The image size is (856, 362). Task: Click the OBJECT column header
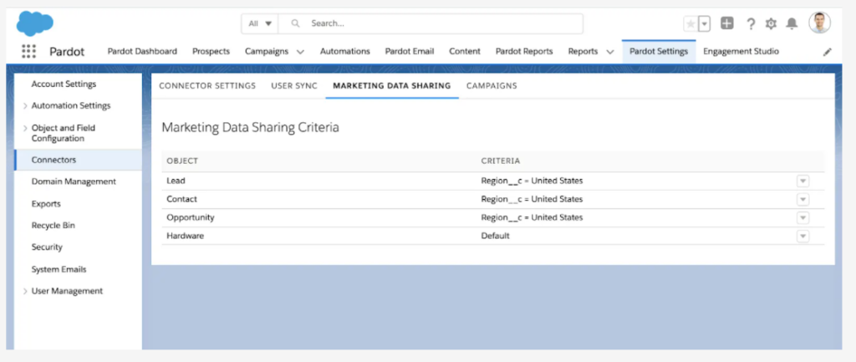click(x=182, y=161)
